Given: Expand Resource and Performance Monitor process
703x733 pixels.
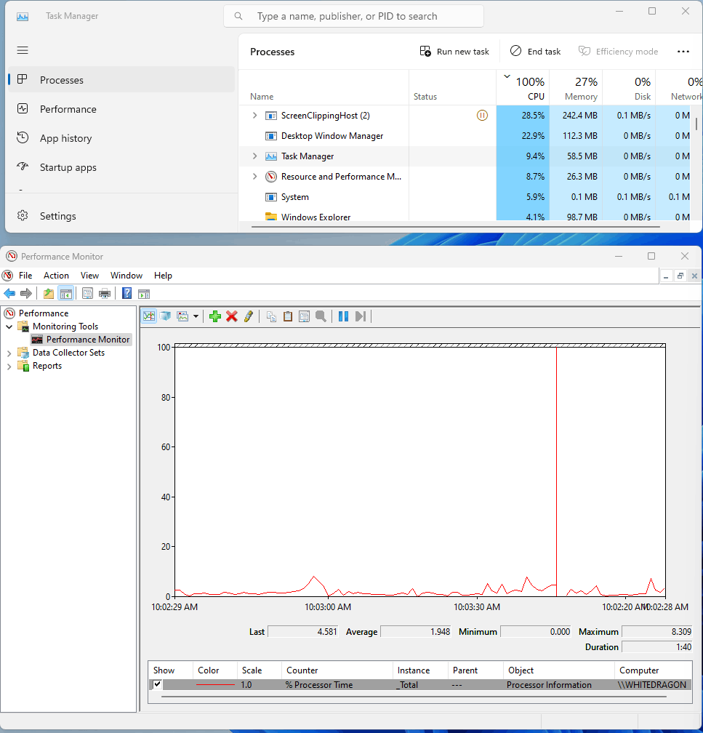Looking at the screenshot, I should click(254, 176).
